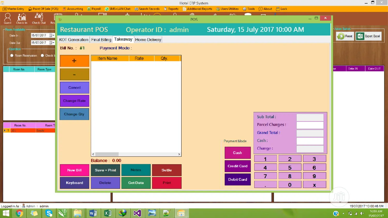
Task: Click right arrow of item list scrollbar
Action: [179, 154]
